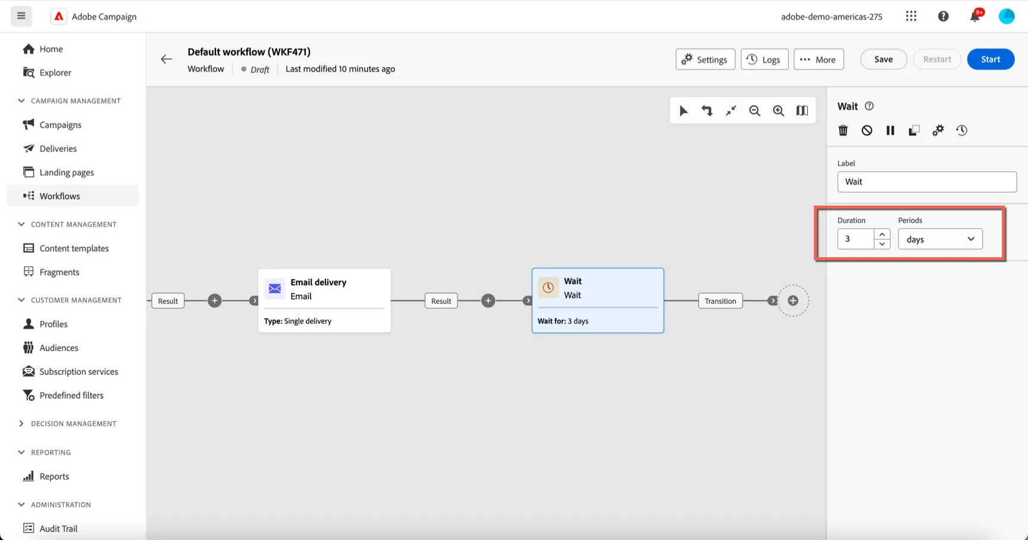1028x540 pixels.
Task: Open the help question mark menu
Action: [943, 16]
